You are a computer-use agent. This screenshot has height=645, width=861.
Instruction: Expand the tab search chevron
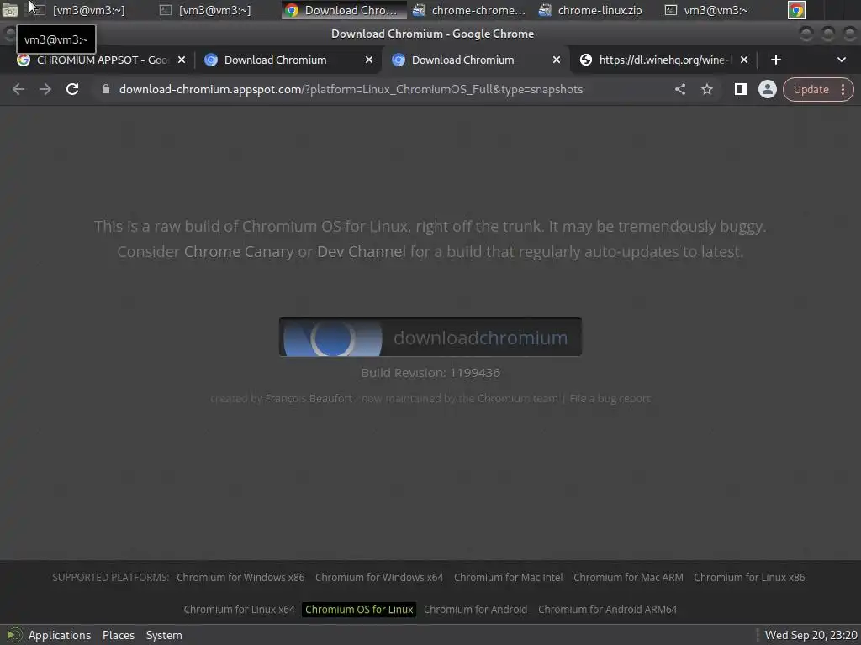(x=841, y=60)
